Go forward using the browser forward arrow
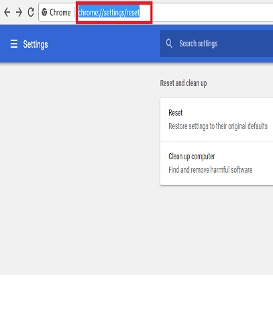This screenshot has width=273, height=336. click(19, 12)
